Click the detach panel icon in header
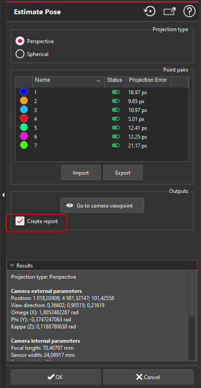Image resolution: width=201 pixels, height=388 pixels. coord(169,12)
